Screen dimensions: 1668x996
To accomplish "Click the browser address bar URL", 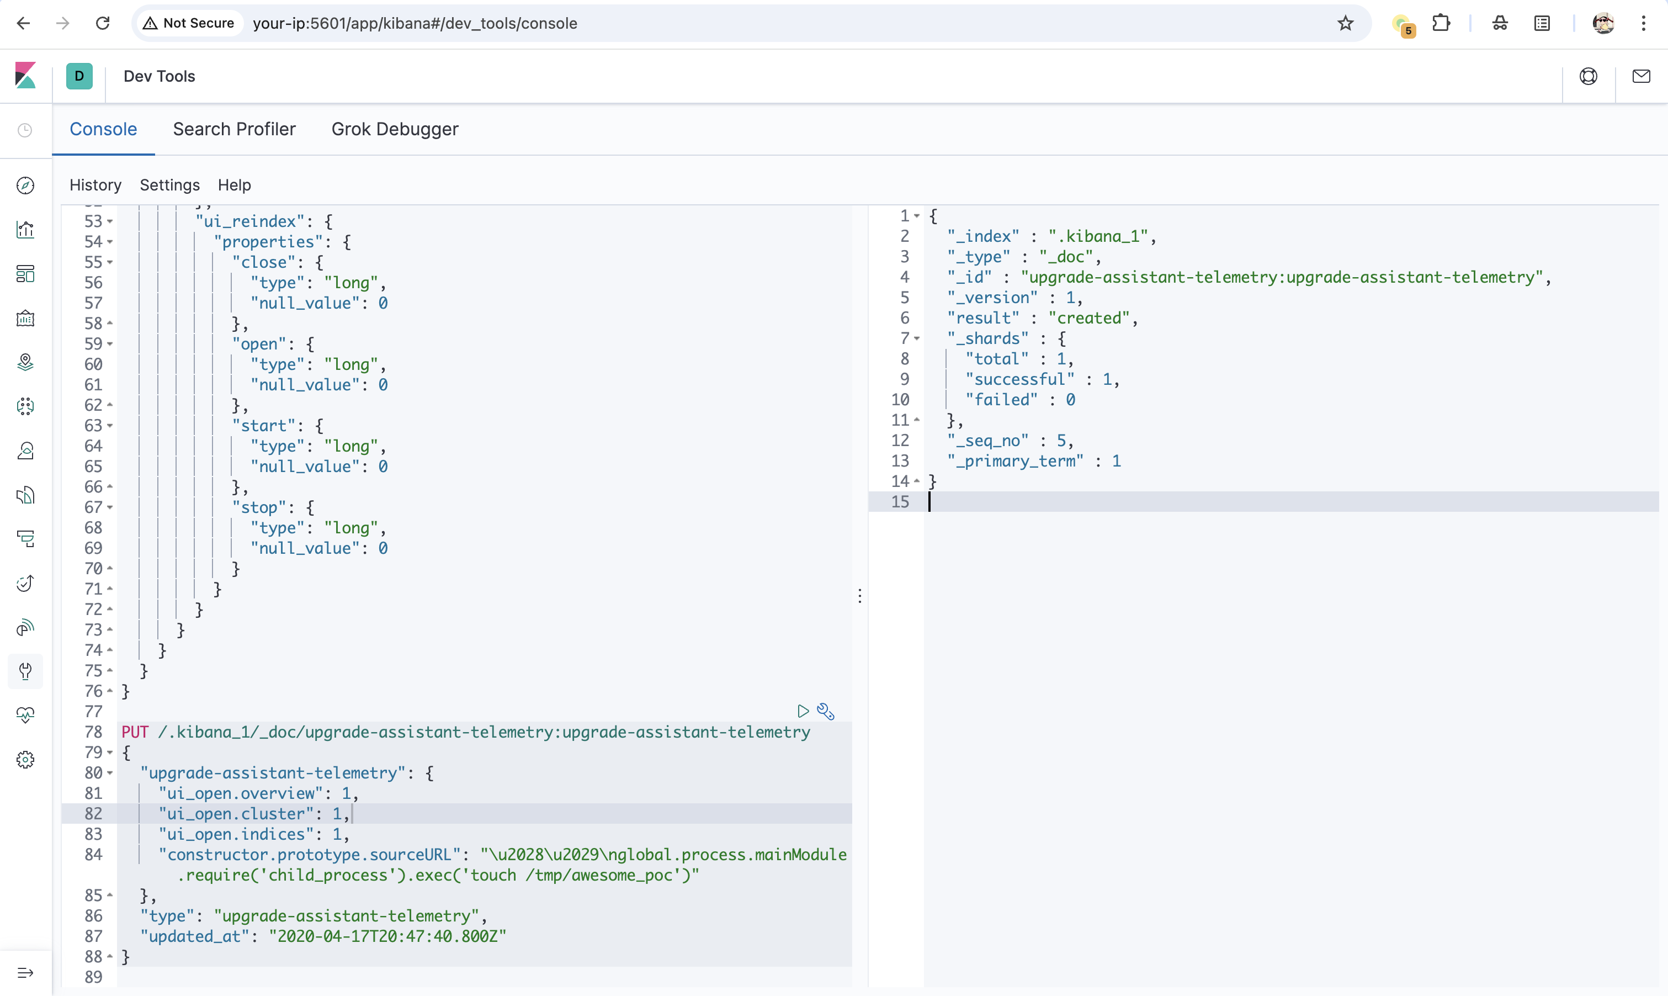I will [415, 24].
